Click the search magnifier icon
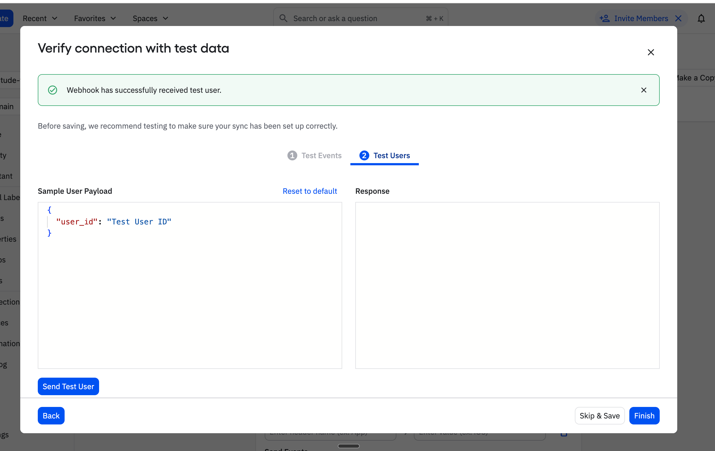Screen dimensions: 715x451 pyautogui.click(x=283, y=18)
